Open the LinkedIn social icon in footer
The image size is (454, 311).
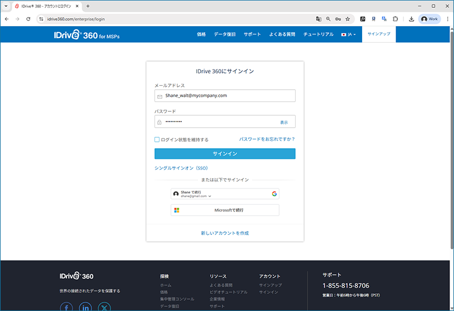click(86, 307)
